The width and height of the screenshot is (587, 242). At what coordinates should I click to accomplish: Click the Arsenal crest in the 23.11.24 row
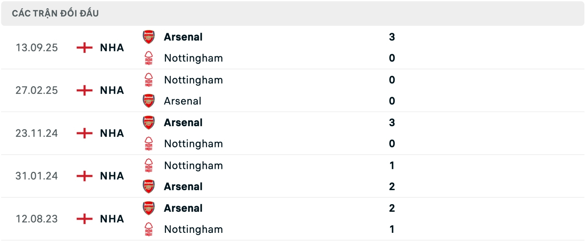149,122
